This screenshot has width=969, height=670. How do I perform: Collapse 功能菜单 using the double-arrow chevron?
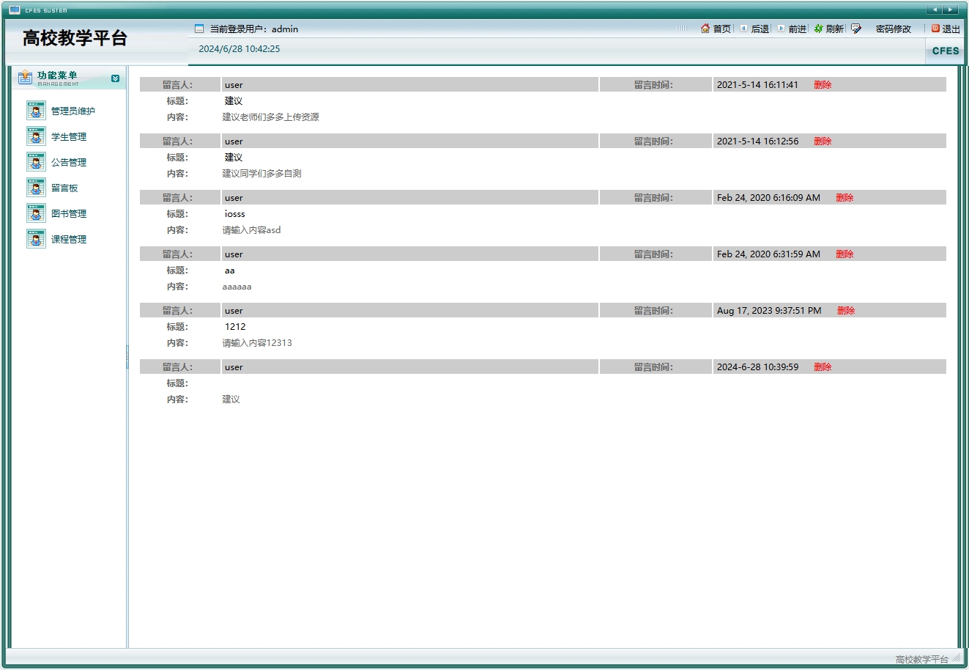[x=114, y=78]
